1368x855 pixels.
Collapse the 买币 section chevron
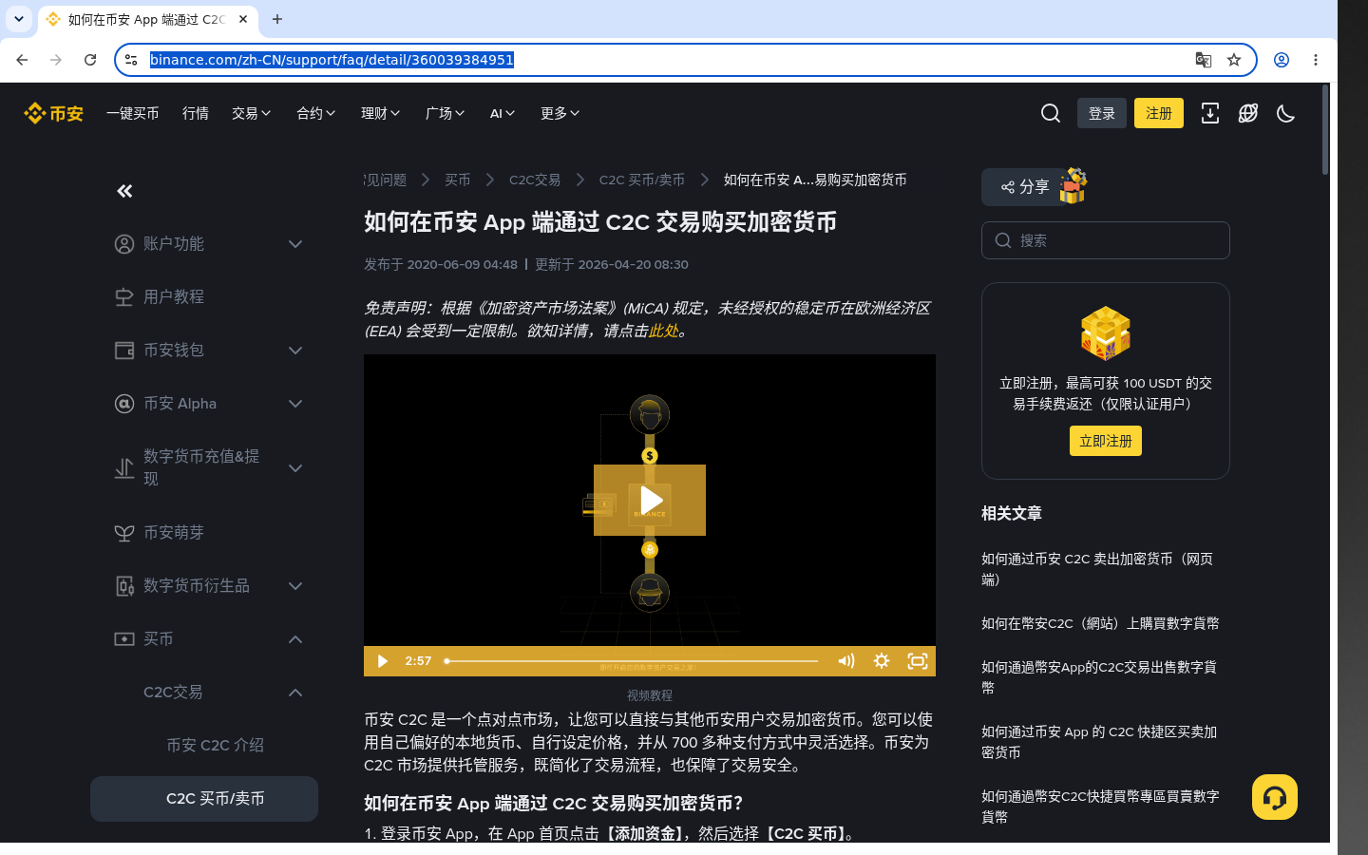[x=295, y=639]
